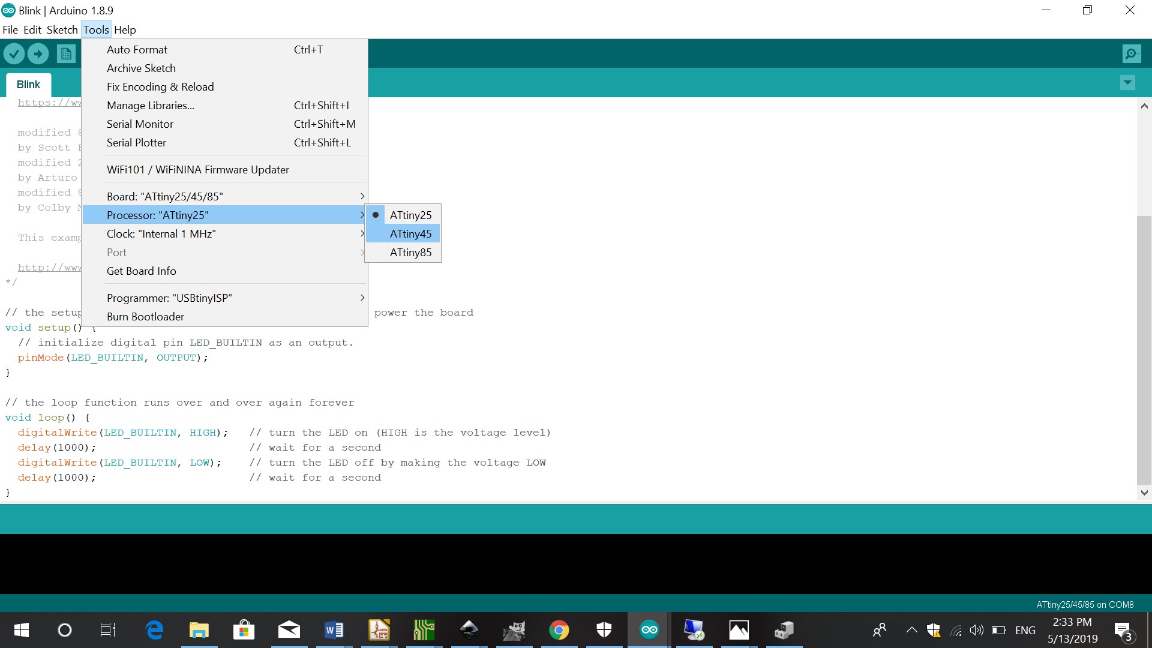Screen dimensions: 1152x648
Task: Click the Verify checkmark toolbar icon
Action: pos(14,55)
